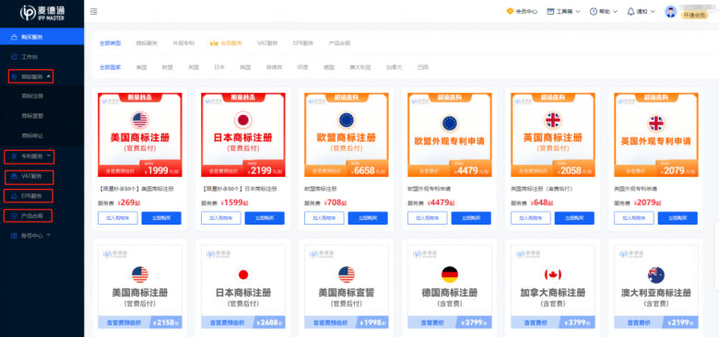Add ¥648 英国商标注册 to cart
Screen dimensions: 719x337
[531, 218]
